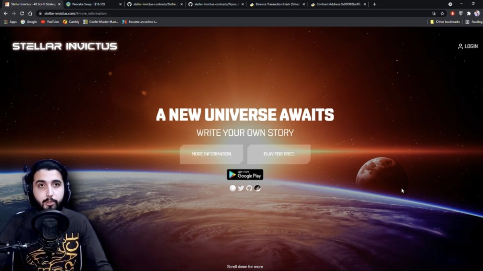Click the site lock icon in address bar
The width and height of the screenshot is (483, 271).
coord(40,13)
